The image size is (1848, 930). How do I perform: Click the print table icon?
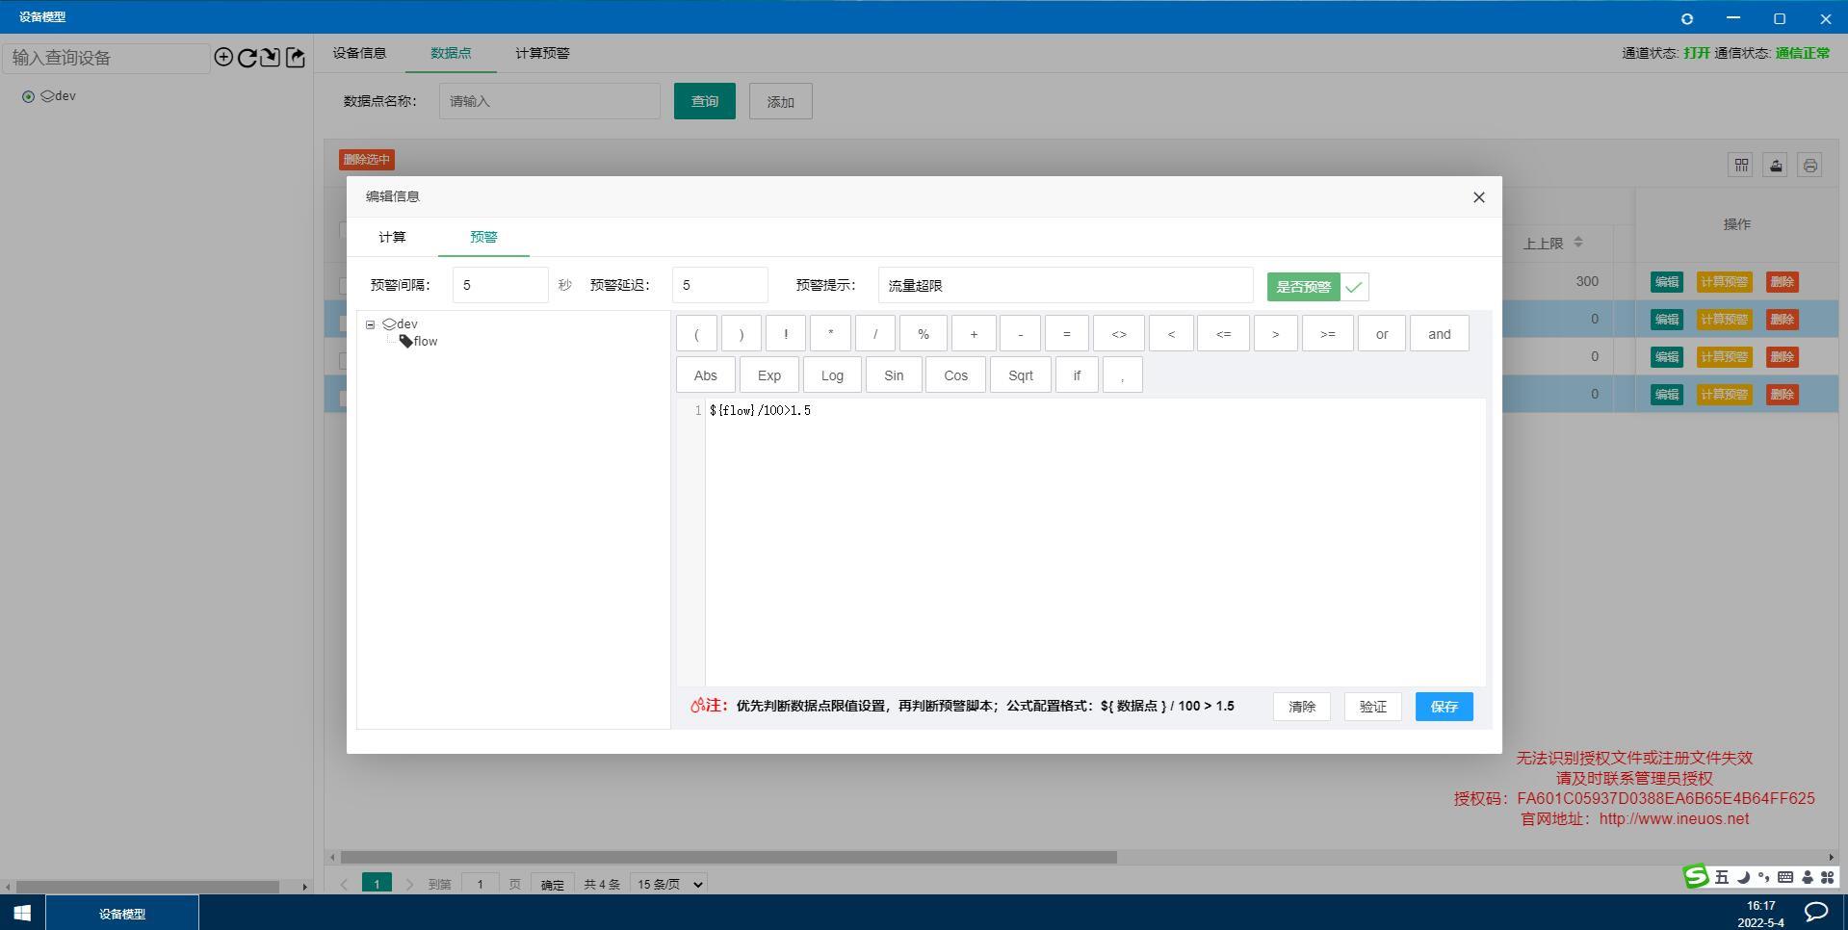tap(1810, 165)
